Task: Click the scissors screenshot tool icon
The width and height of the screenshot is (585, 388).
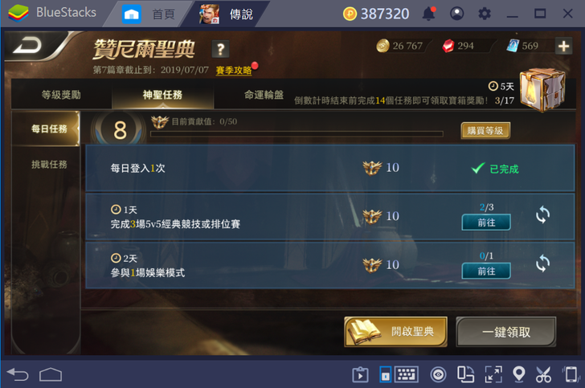Action: (x=543, y=374)
